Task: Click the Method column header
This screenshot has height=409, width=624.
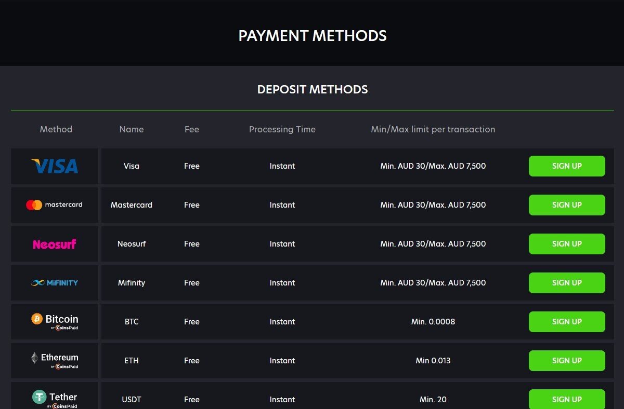Action: click(x=56, y=129)
